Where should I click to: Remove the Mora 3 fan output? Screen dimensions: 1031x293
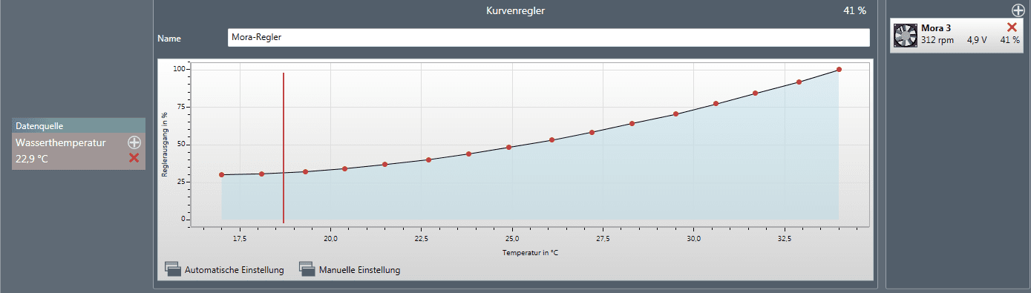1011,27
